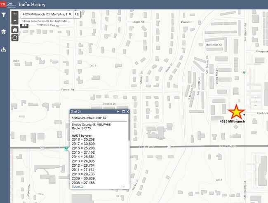Zoom out on the map with minus button
Screen dimensions: 268x203
point(15,21)
